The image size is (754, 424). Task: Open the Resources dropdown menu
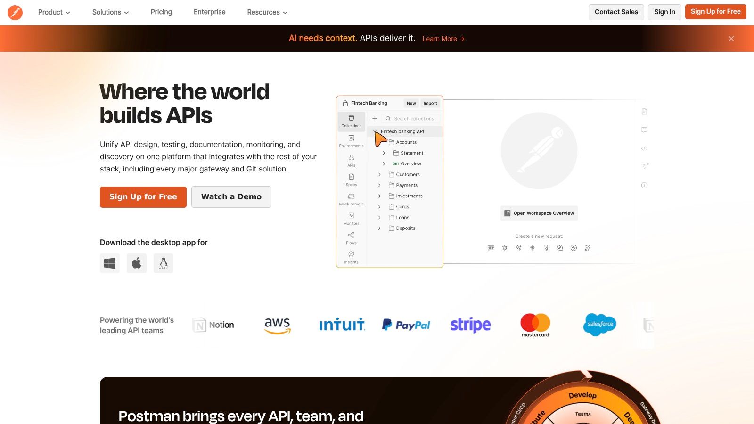point(267,12)
